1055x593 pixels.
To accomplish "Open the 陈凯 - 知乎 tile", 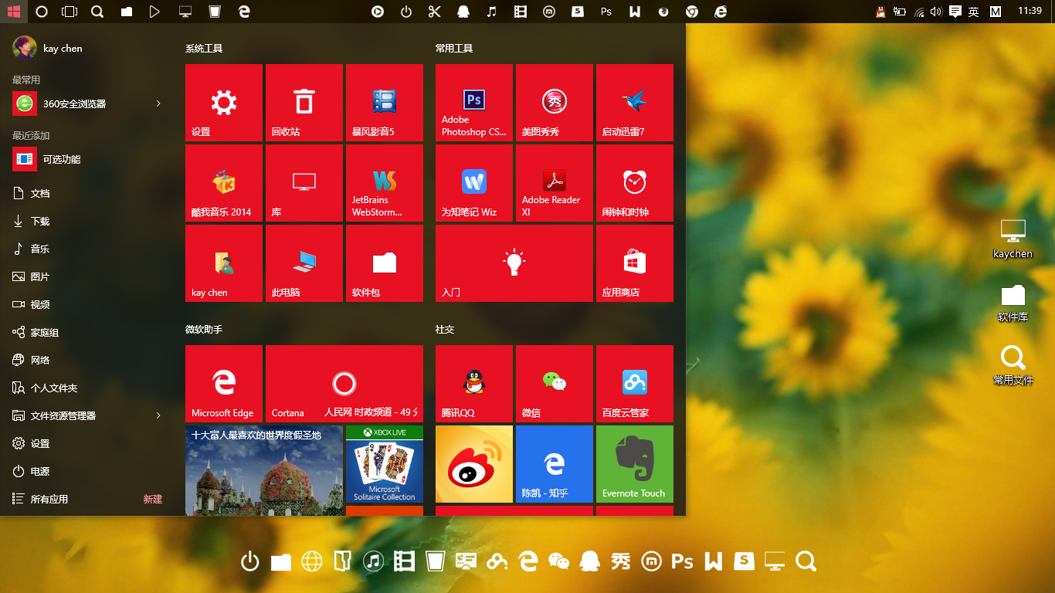I will pos(555,464).
